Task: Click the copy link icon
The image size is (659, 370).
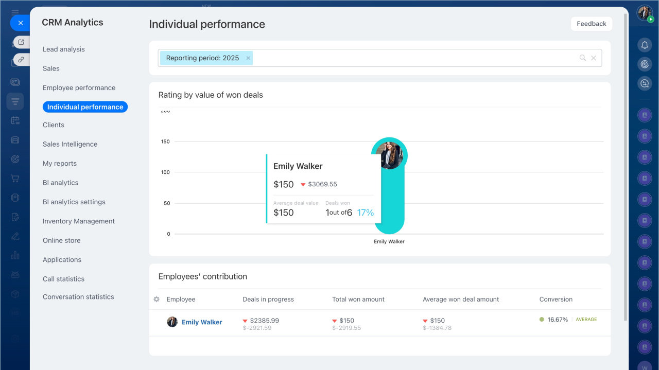Action: 21,60
